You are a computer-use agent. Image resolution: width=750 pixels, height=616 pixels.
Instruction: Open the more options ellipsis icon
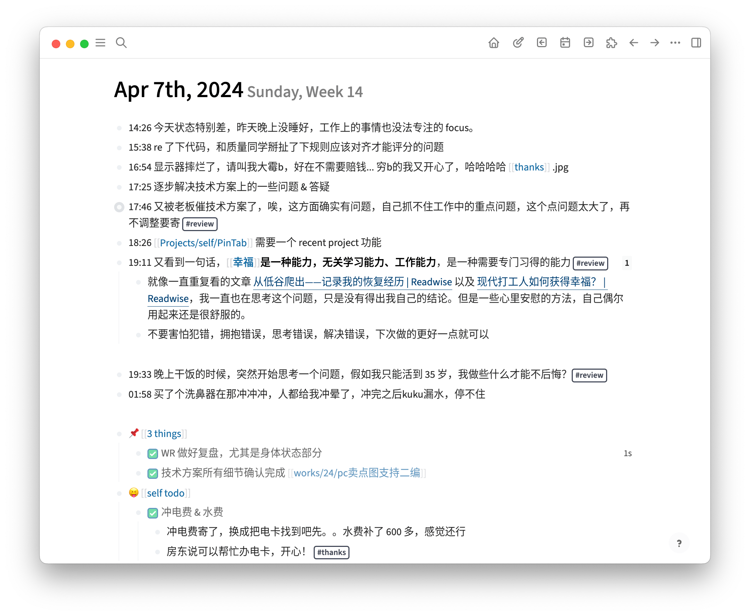coord(675,43)
